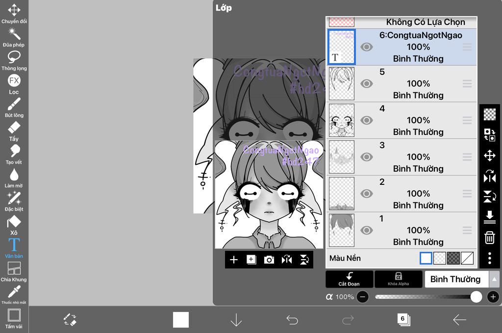Screen dimensions: 502x333
Task: Hide layer 5 with eye icon
Action: (x=367, y=84)
